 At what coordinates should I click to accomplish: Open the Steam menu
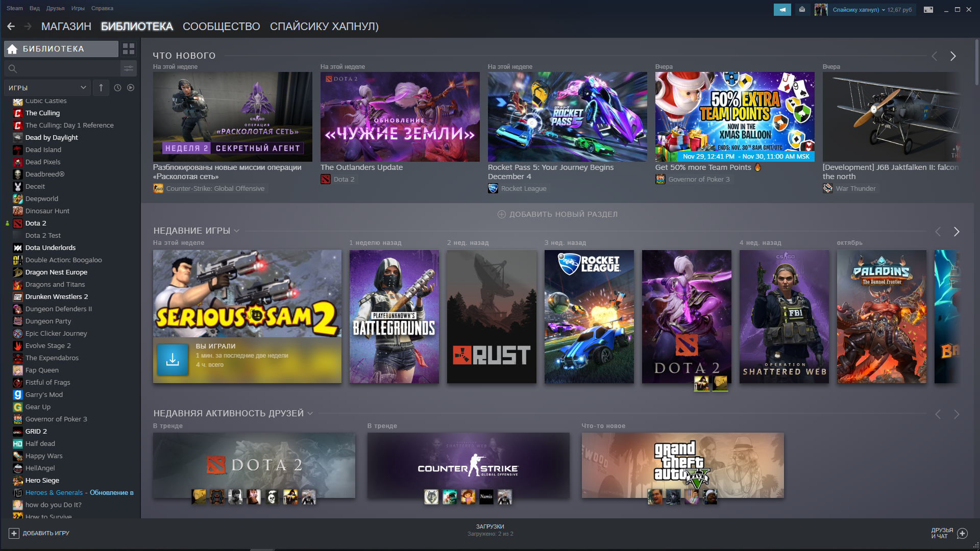click(x=15, y=8)
